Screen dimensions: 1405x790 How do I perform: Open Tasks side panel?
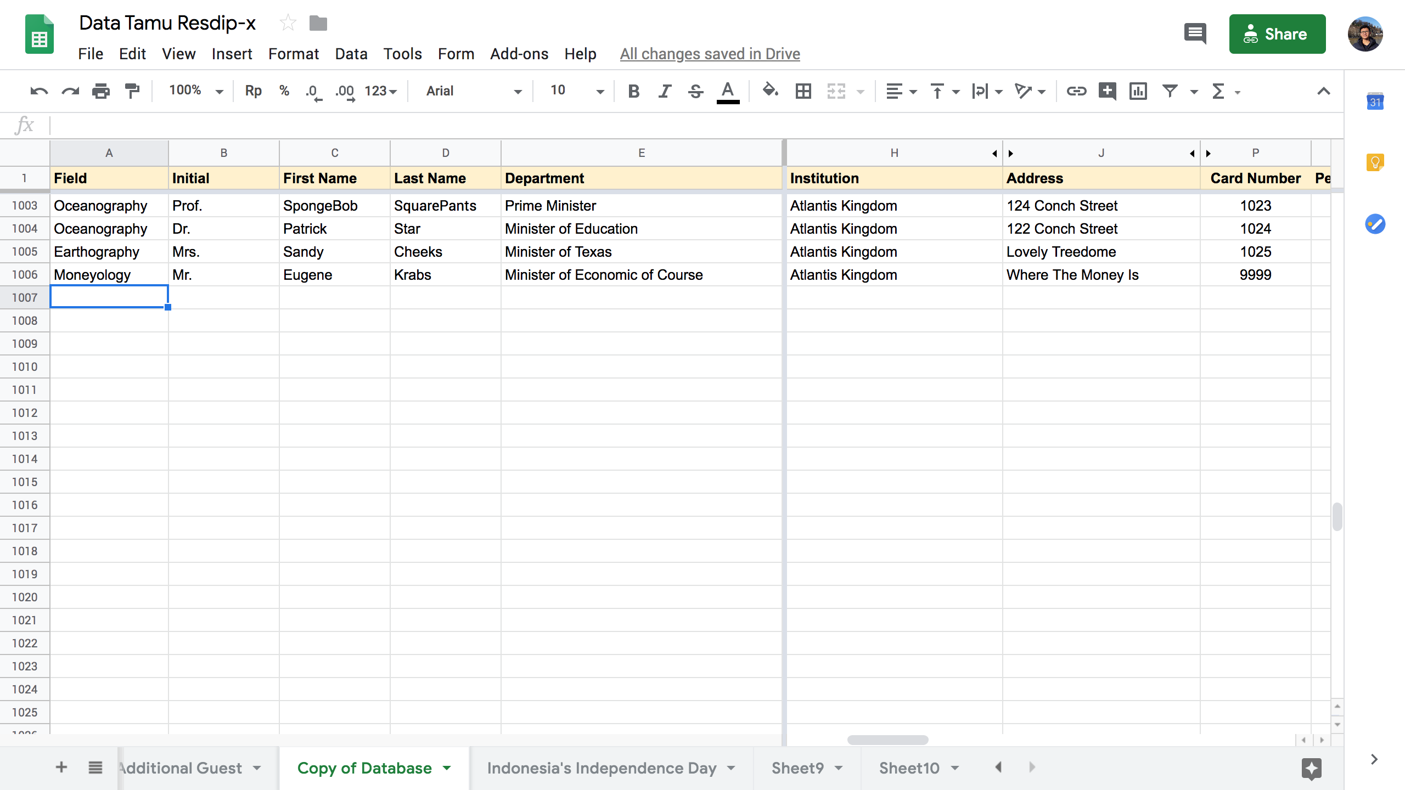[1375, 224]
